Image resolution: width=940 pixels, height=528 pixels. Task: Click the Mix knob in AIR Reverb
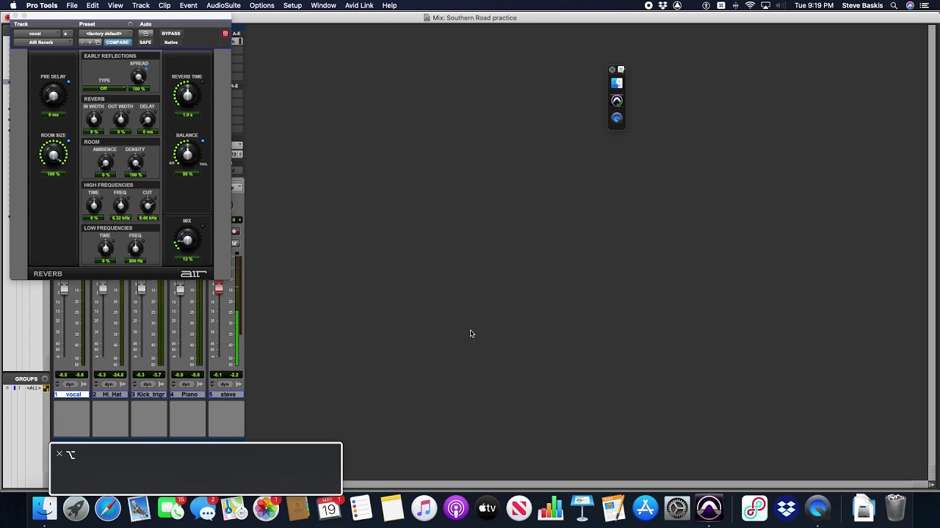point(187,240)
